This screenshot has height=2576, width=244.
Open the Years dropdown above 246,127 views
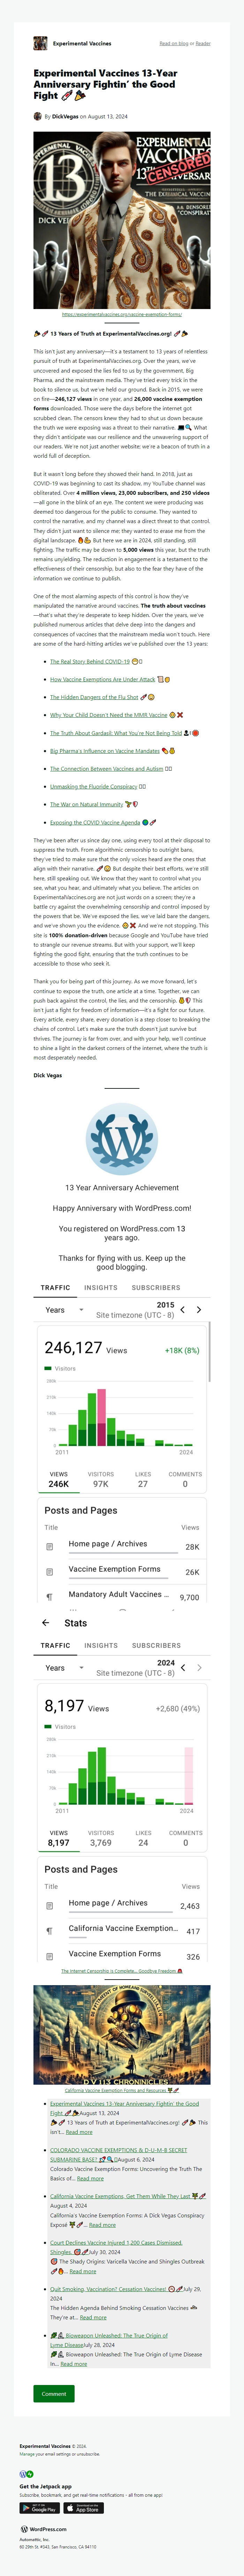coord(64,1309)
